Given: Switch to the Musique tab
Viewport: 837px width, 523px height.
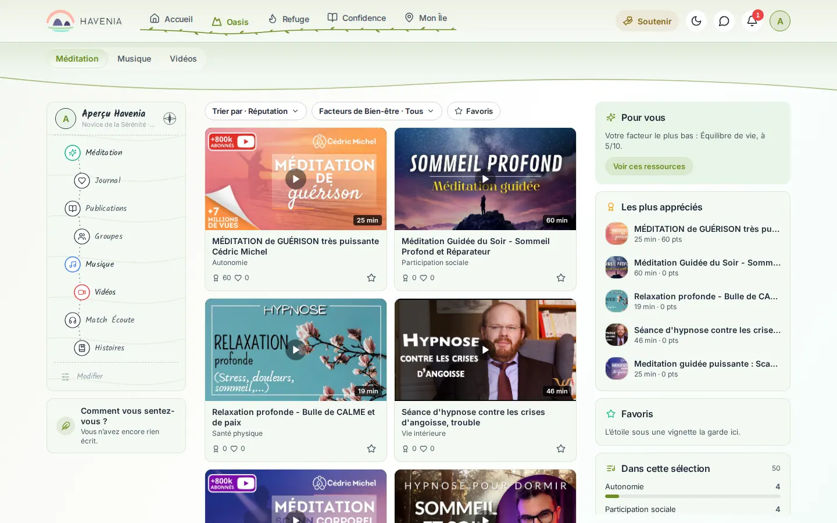Looking at the screenshot, I should click(x=134, y=59).
